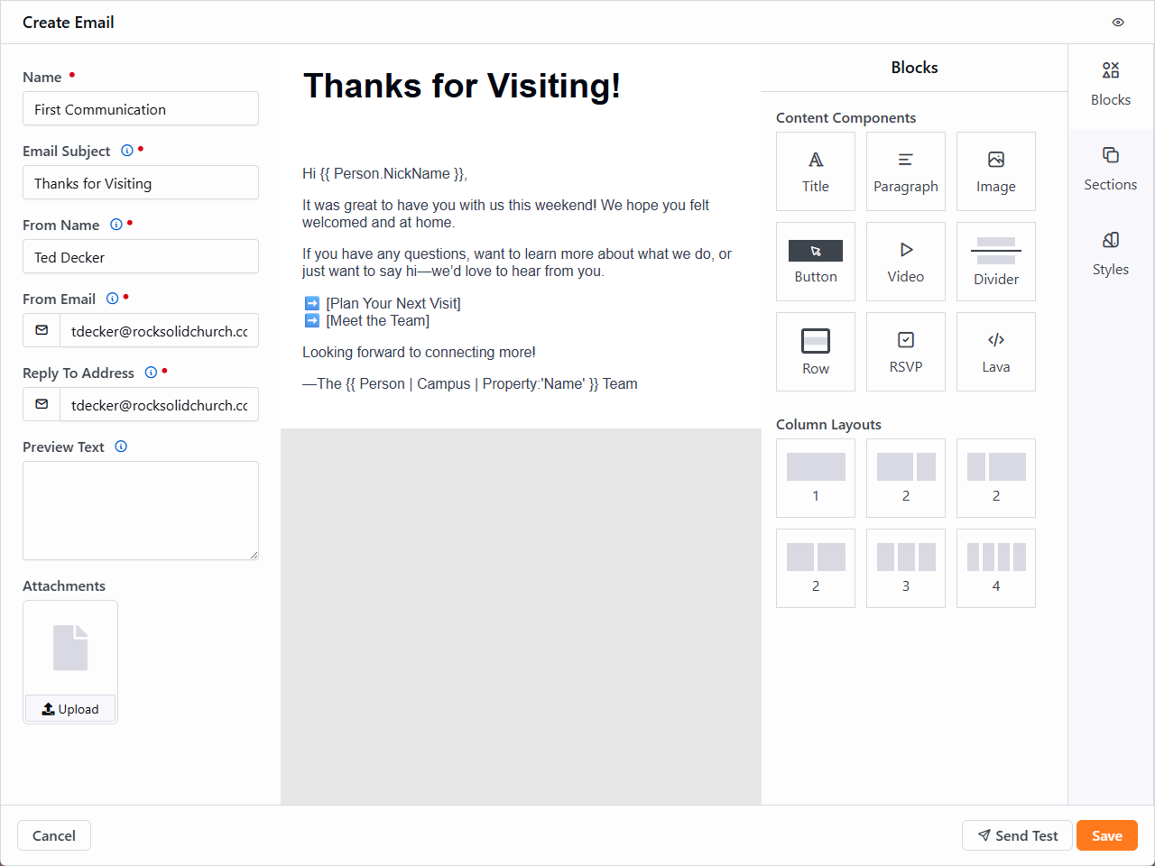The width and height of the screenshot is (1155, 866).
Task: Upload an attachment file
Action: pyautogui.click(x=70, y=709)
